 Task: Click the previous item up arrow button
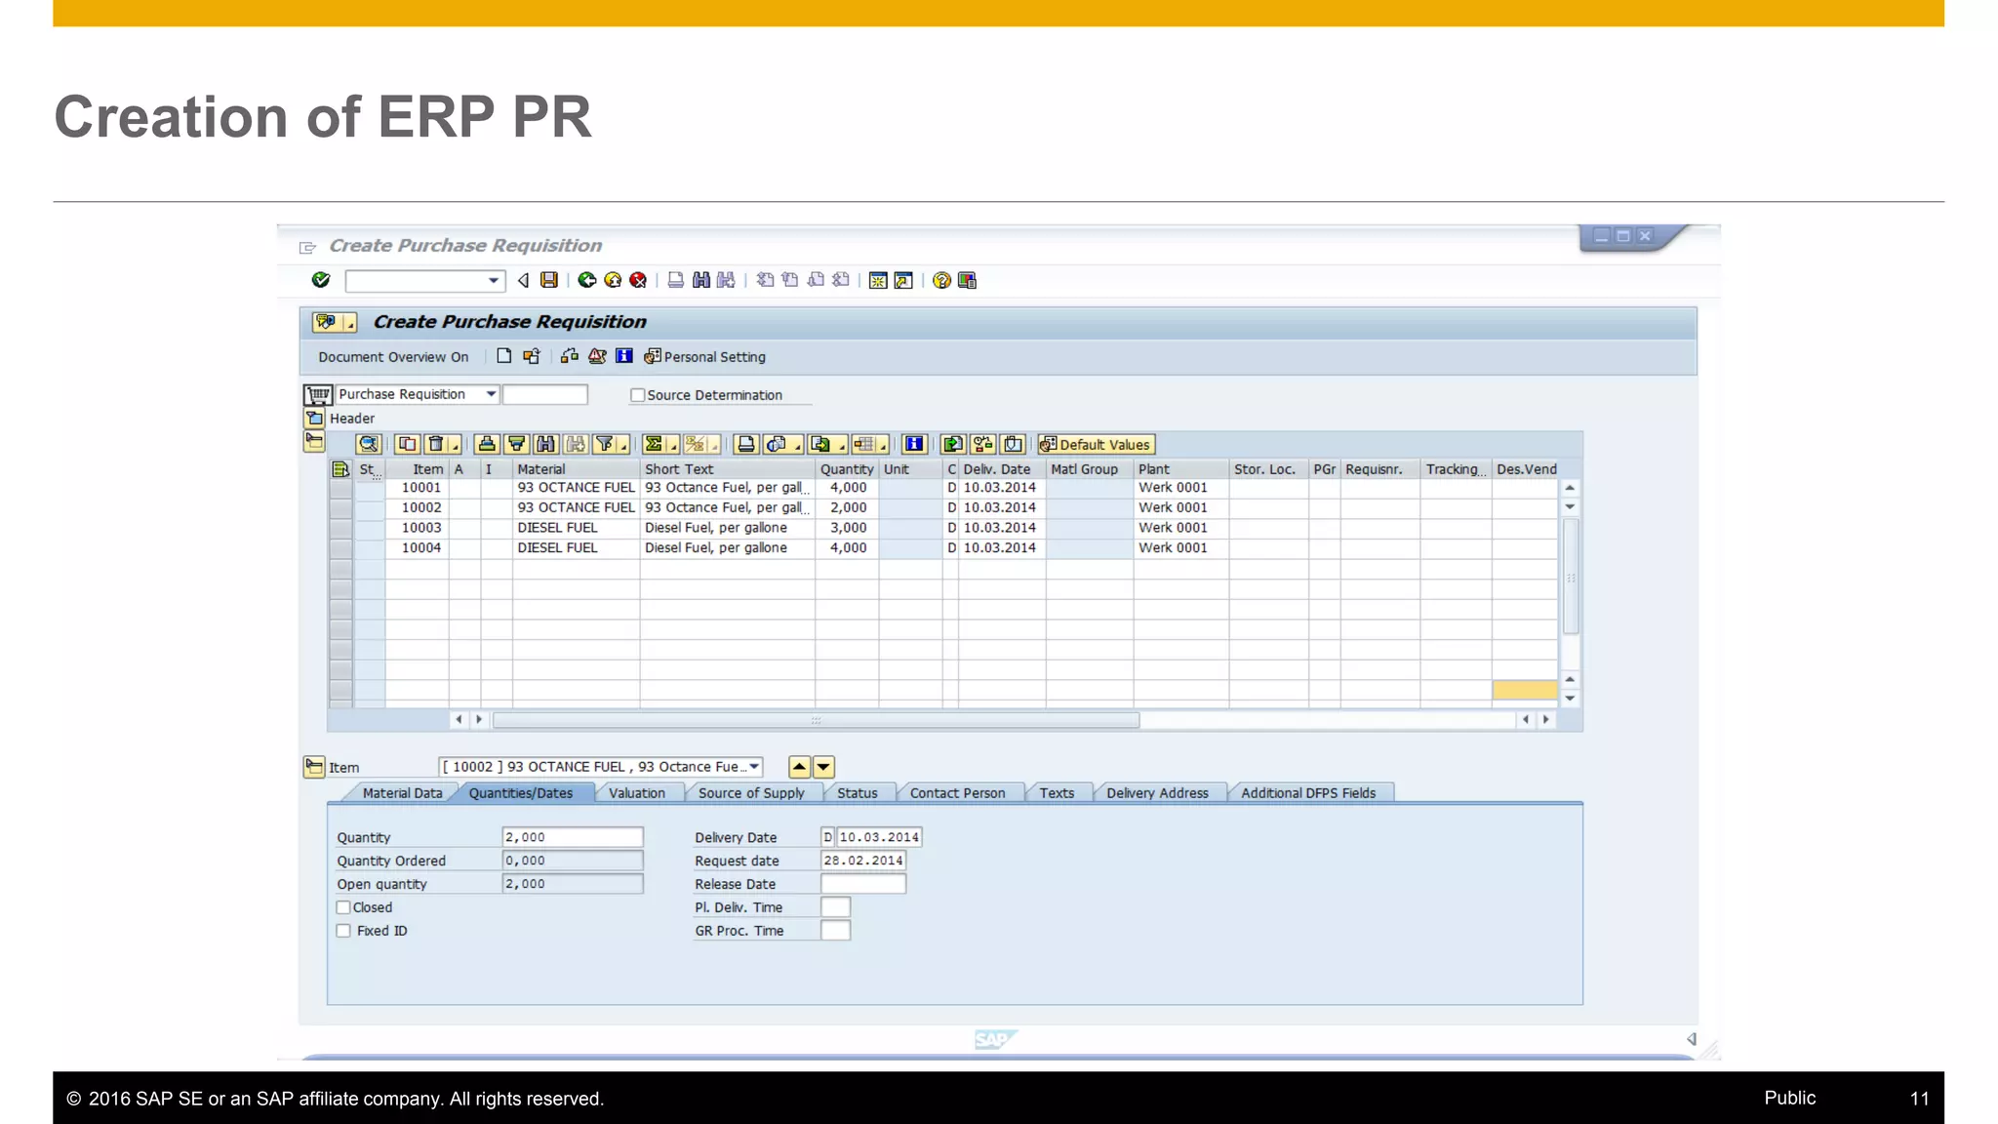799,767
